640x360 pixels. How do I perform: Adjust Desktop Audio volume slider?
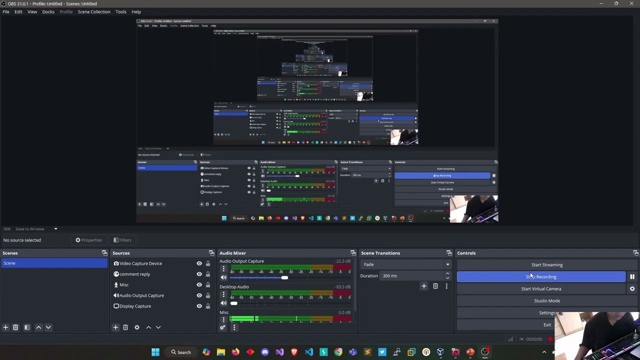pyautogui.click(x=233, y=303)
